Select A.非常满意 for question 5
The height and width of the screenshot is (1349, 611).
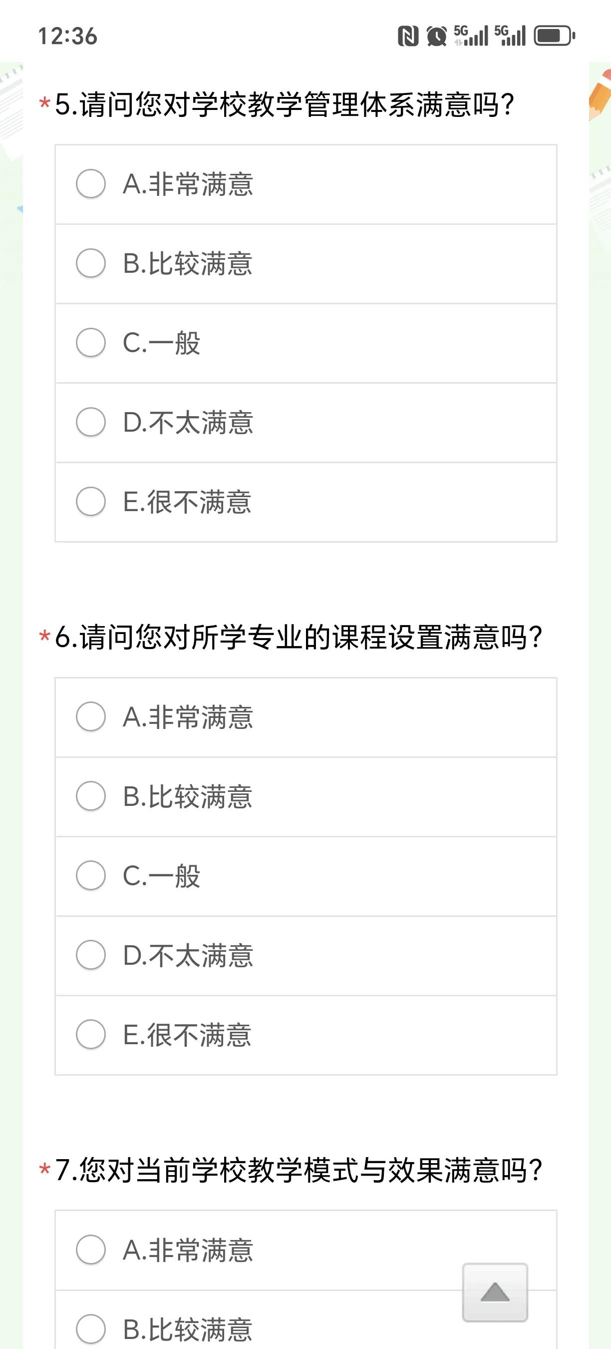(306, 184)
